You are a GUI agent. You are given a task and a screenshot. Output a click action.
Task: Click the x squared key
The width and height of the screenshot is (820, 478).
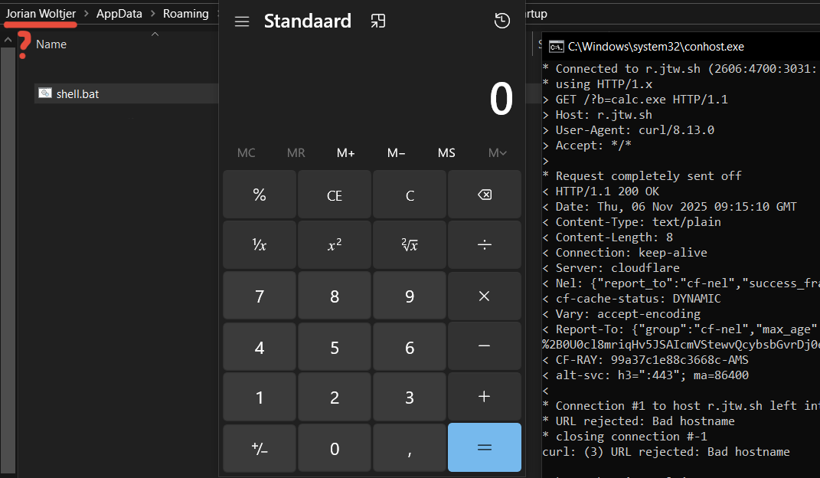click(x=334, y=245)
